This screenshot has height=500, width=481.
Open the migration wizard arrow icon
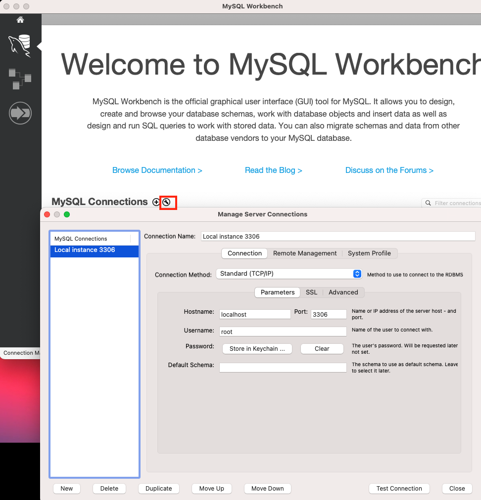(20, 113)
